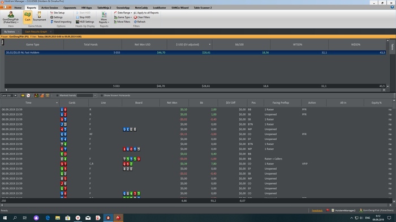Open the help icon at ribbon top right
This screenshot has width=396, height=222.
[392, 7]
